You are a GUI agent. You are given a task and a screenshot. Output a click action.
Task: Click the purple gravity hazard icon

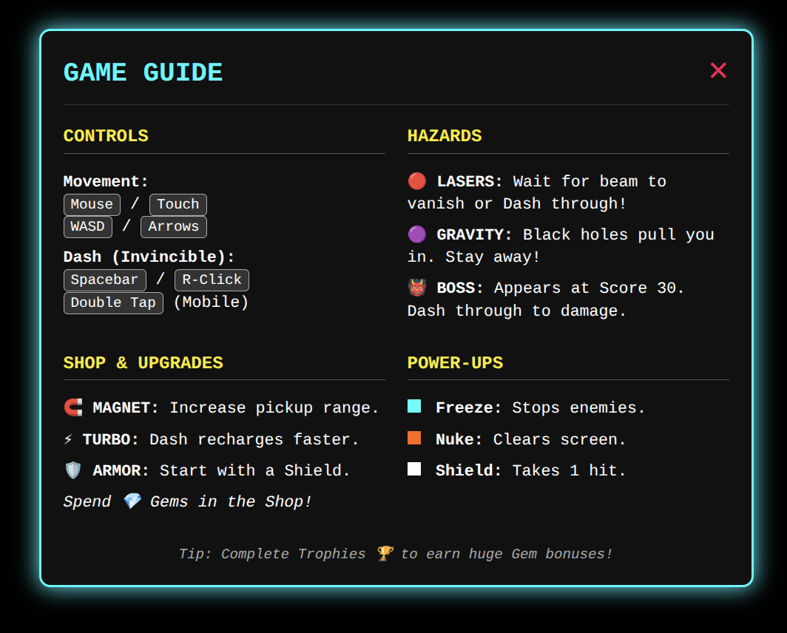[417, 234]
